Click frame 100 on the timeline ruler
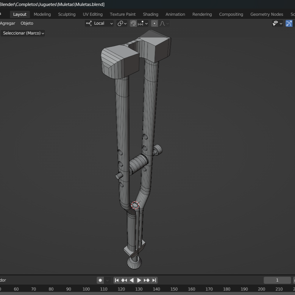295x295 pixels. [86, 289]
